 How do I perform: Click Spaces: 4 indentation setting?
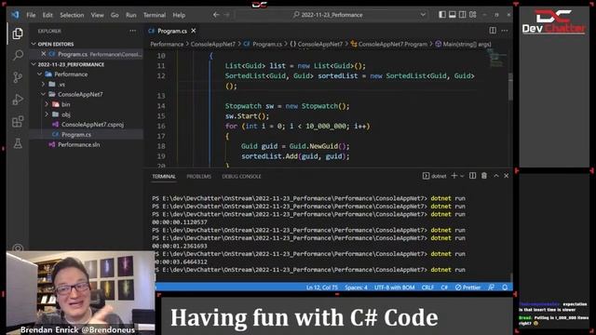356,288
